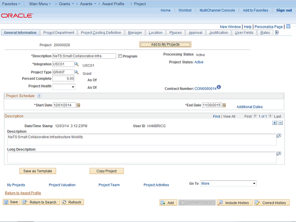296x222 pixels.
Task: Open the End Date calendar picker
Action: [228, 105]
